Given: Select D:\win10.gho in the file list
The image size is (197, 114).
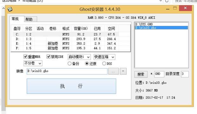Looking at the screenshot, I should 161,28.
